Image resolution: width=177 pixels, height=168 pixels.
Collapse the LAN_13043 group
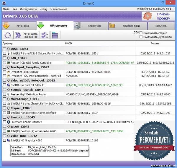point(8,58)
